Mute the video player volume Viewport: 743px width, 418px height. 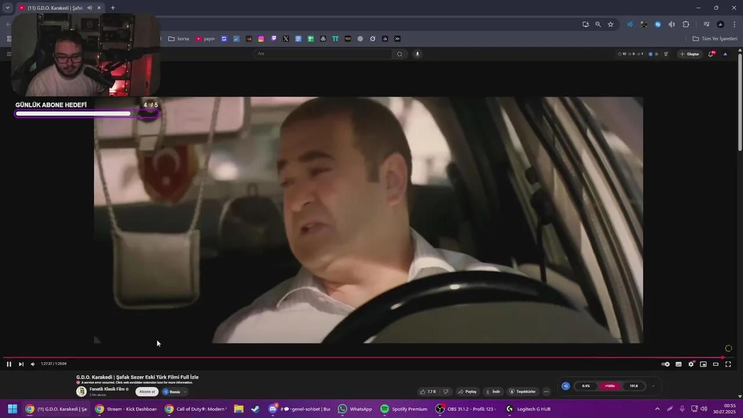pos(33,364)
